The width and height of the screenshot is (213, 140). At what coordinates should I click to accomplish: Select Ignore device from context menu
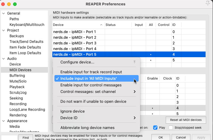[x=73, y=111]
